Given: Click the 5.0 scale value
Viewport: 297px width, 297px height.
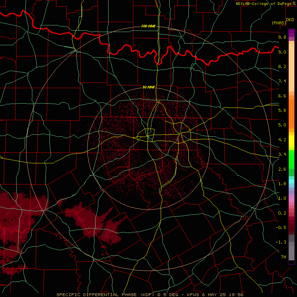Looking at the screenshot, I should [282, 125].
